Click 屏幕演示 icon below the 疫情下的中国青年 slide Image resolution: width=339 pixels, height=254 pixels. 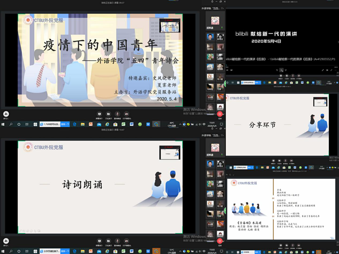click(x=99, y=114)
